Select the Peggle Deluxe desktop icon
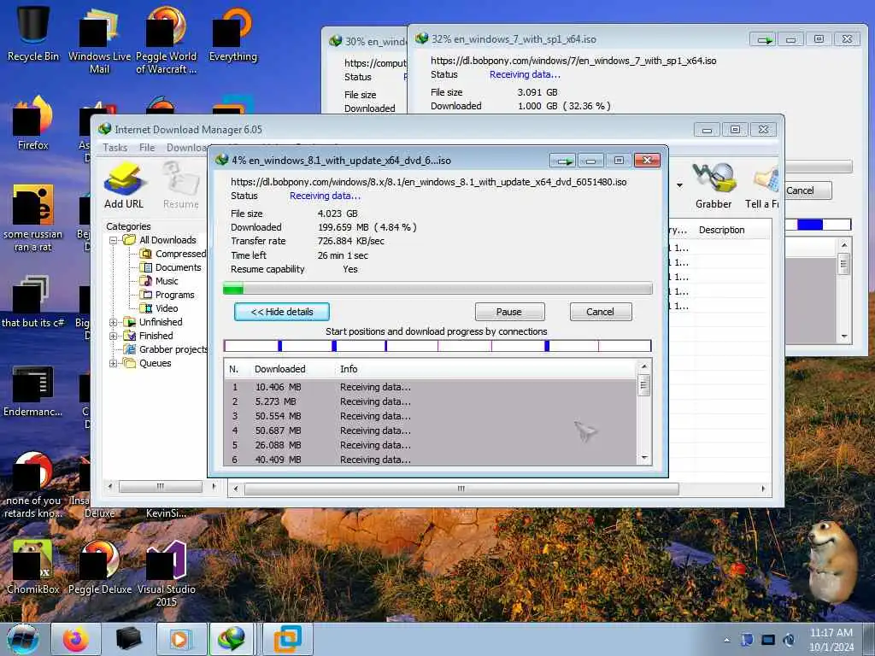 tap(100, 567)
